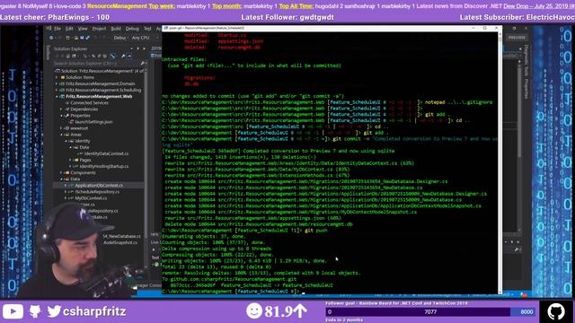This screenshot has height=323, width=575.
Task: Open the Debug menu in Visual Studio
Action: point(132,28)
